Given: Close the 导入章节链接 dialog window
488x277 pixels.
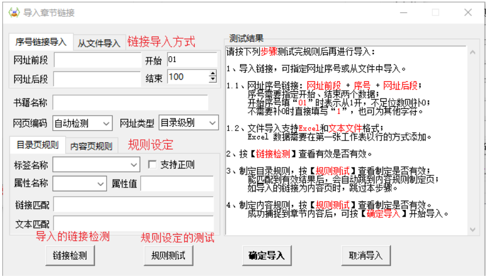Looking at the screenshot, I should [x=468, y=13].
